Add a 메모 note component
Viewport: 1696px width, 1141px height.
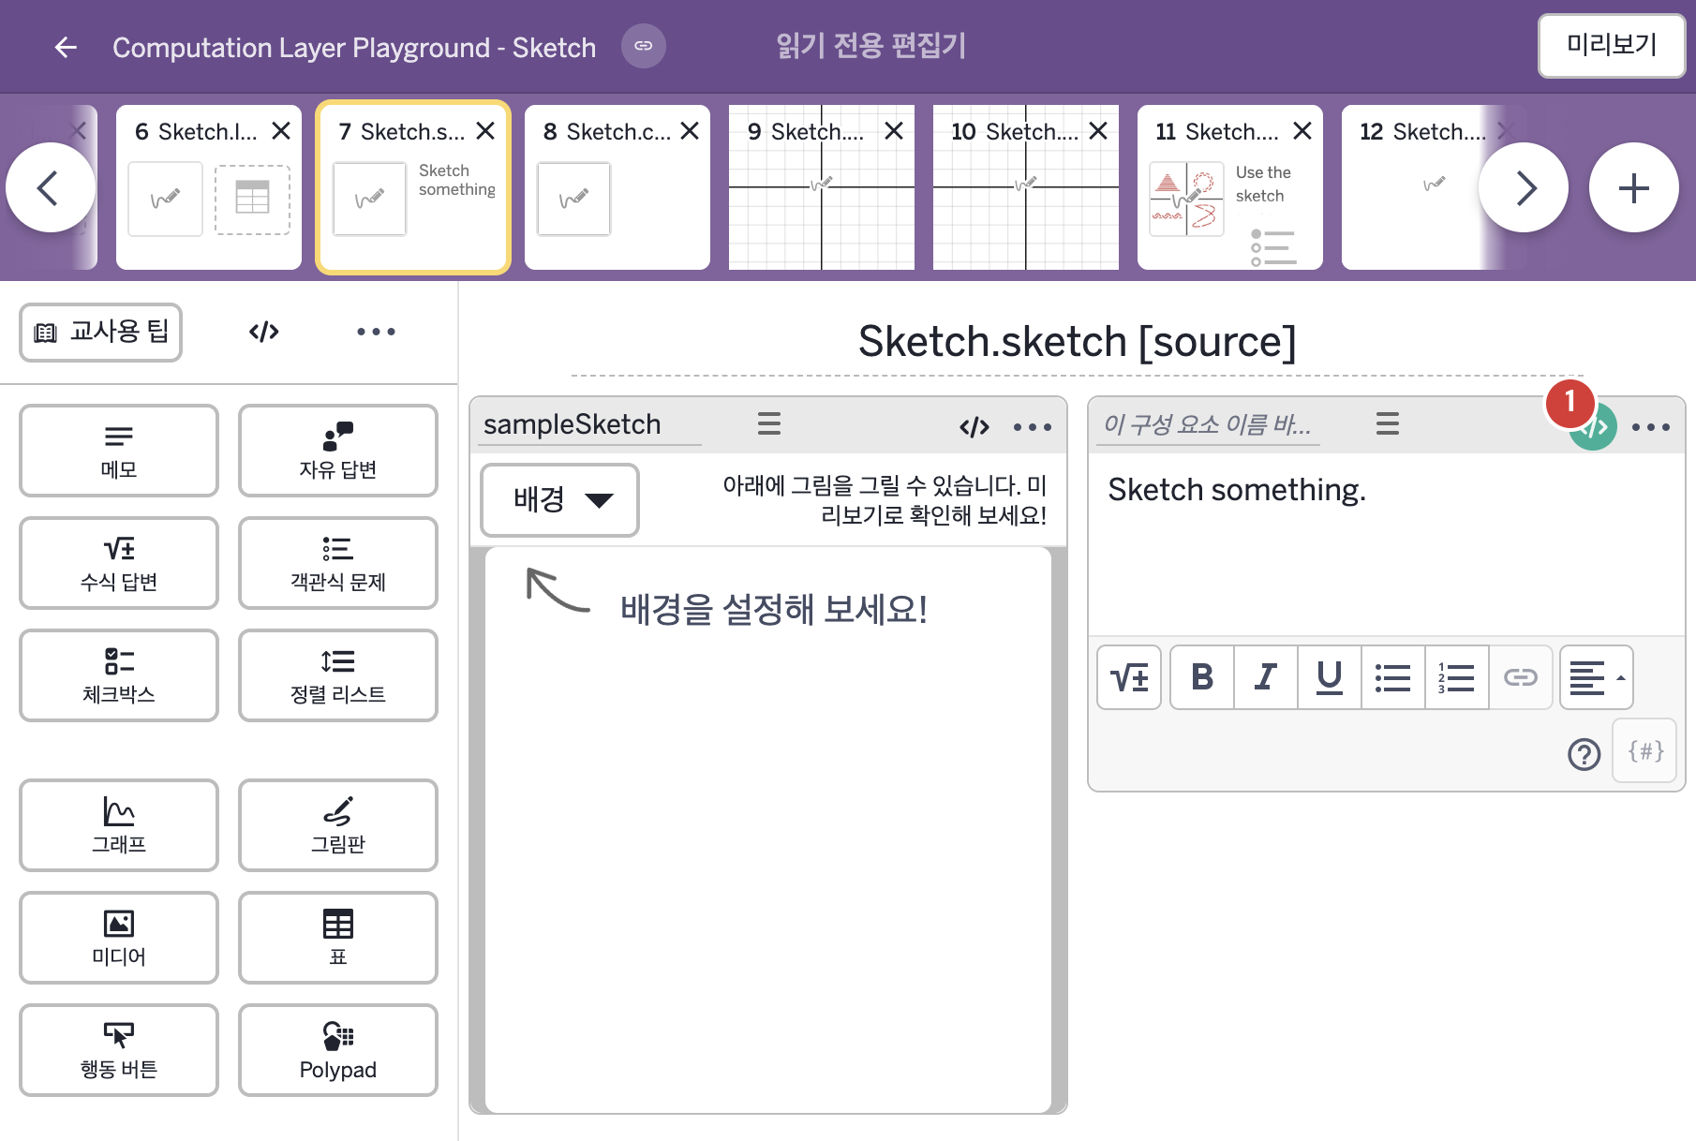(x=119, y=451)
